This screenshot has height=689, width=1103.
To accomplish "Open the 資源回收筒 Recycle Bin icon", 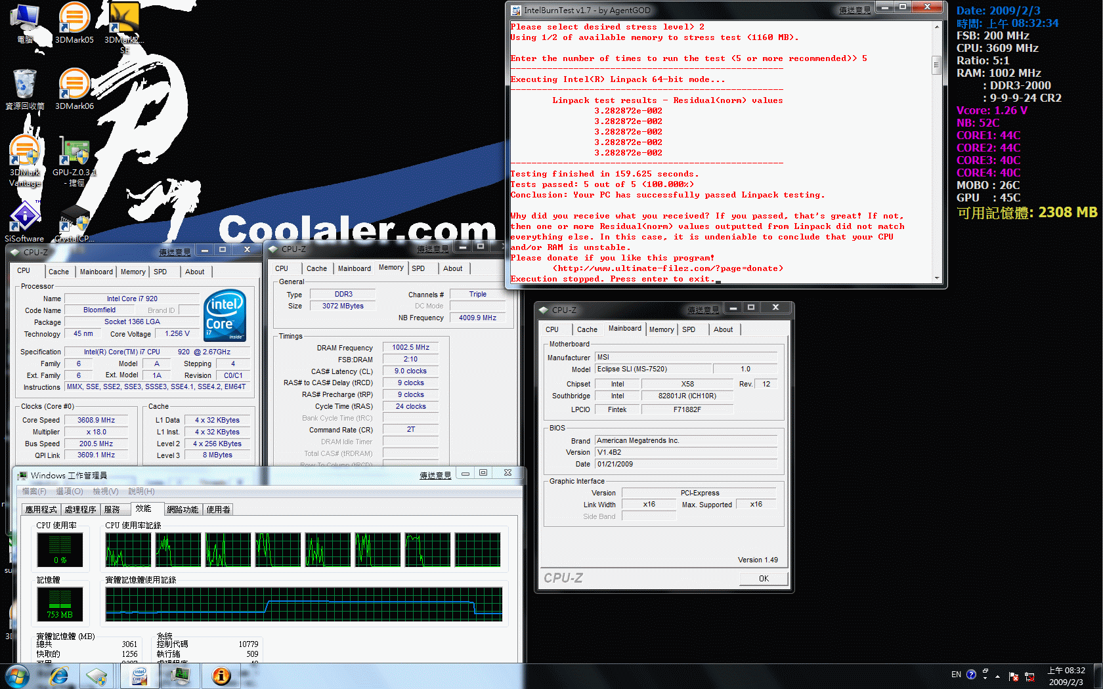I will pyautogui.click(x=25, y=89).
